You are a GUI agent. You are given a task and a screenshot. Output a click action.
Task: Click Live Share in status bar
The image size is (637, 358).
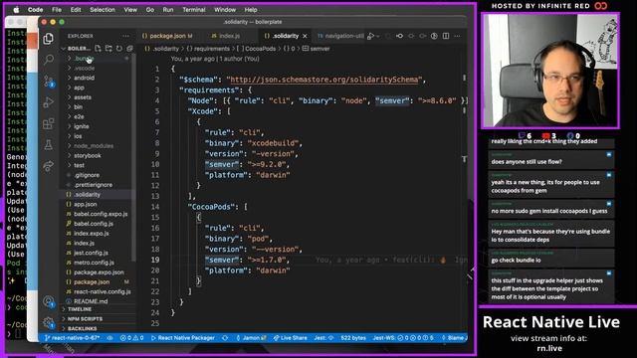pos(290,338)
